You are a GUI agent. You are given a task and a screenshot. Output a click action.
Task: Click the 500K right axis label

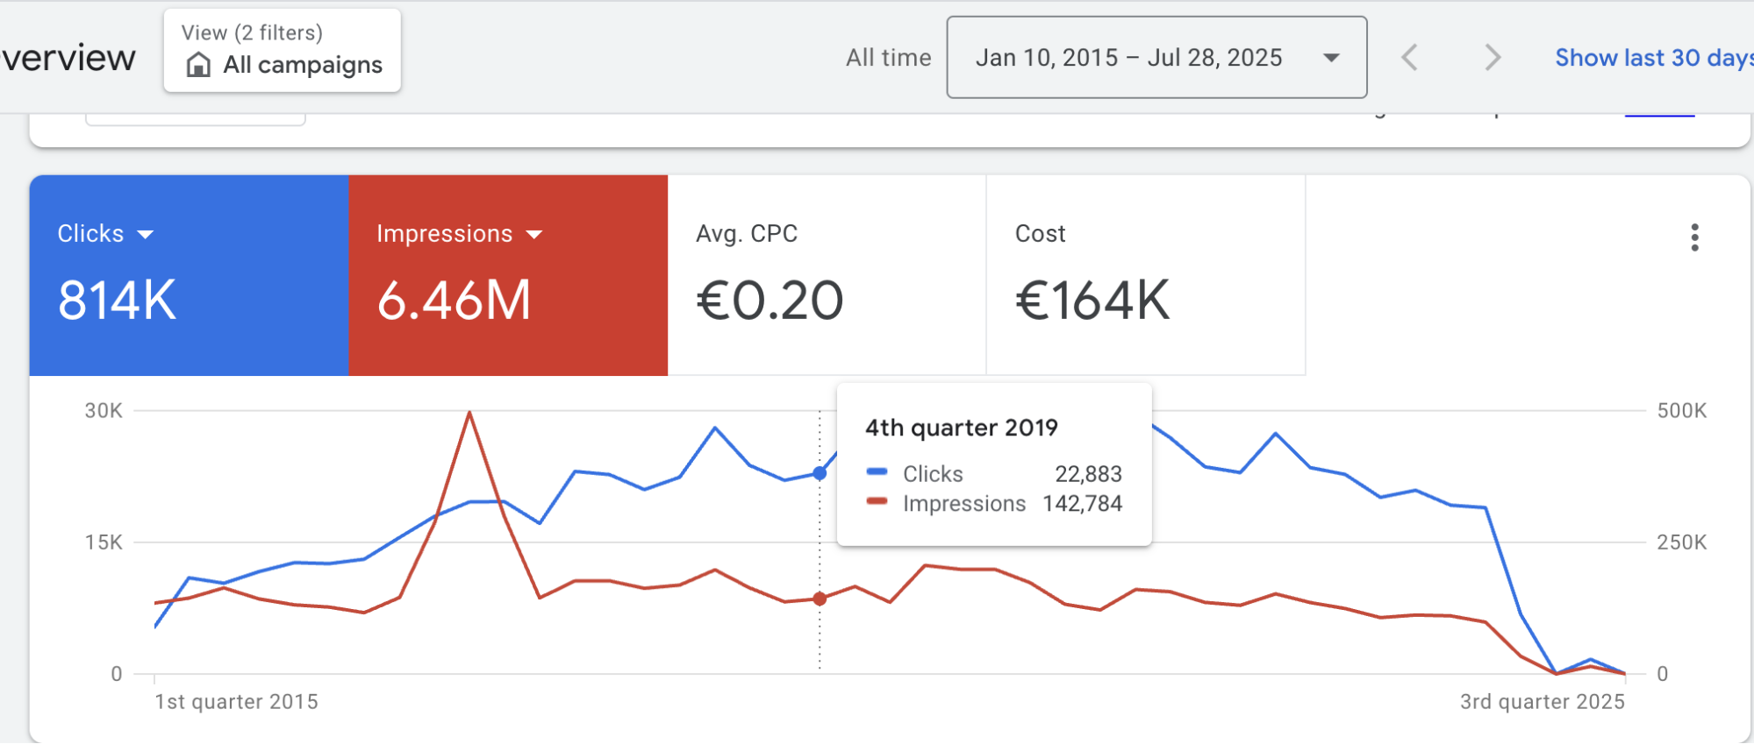pos(1681,411)
